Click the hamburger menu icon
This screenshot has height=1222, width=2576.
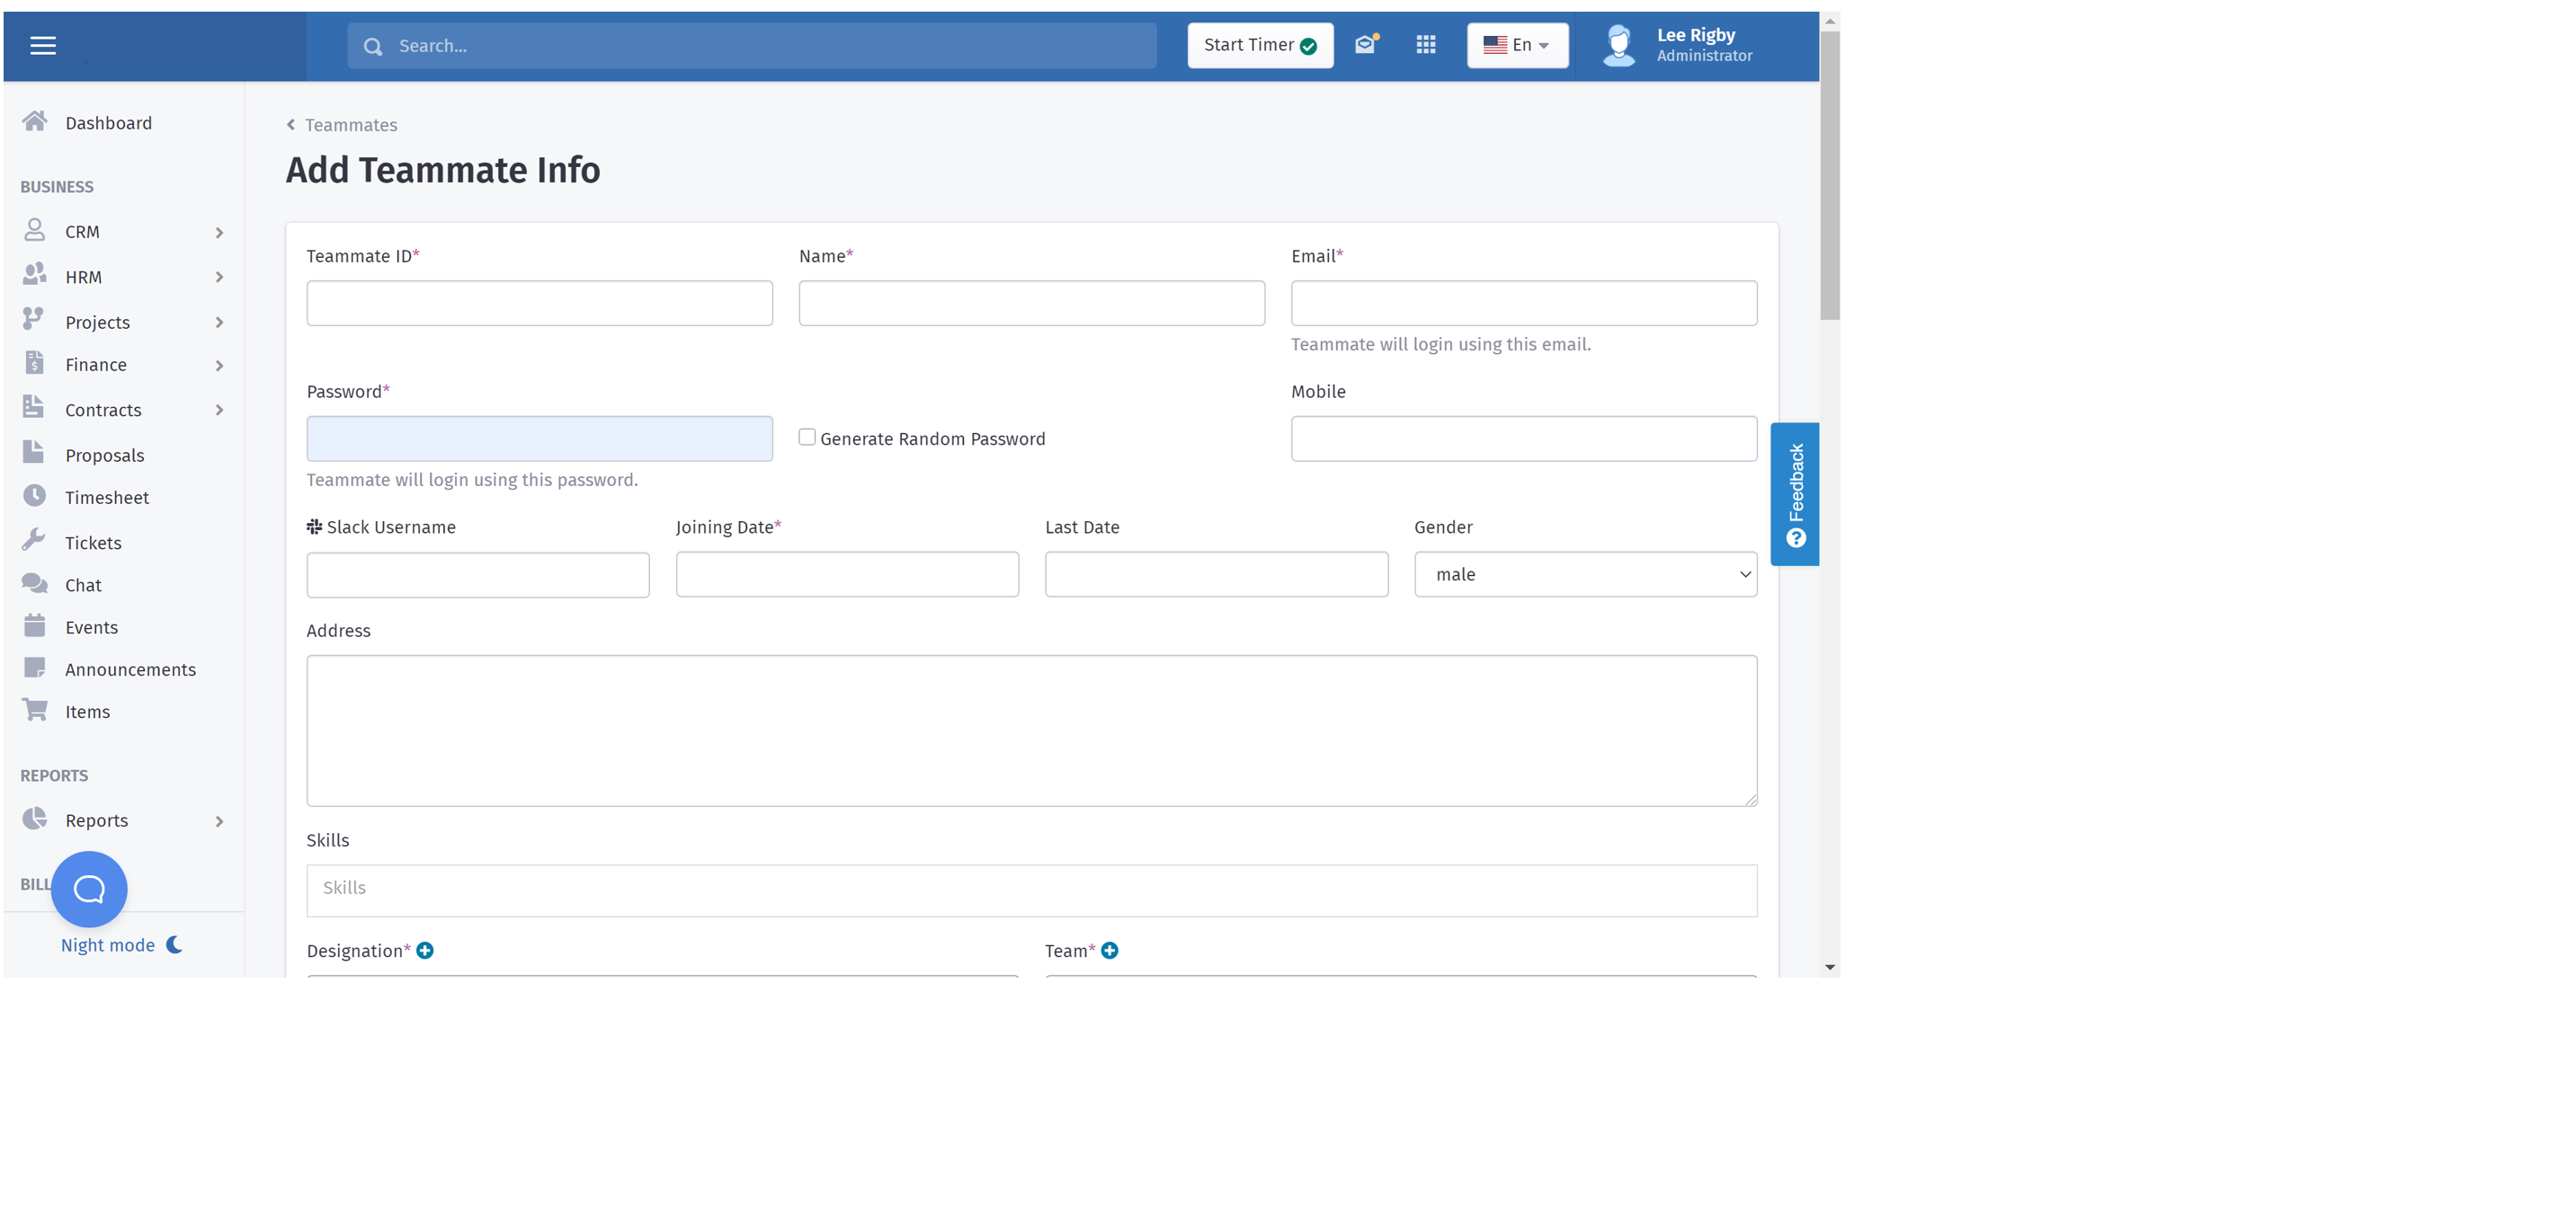[x=43, y=46]
